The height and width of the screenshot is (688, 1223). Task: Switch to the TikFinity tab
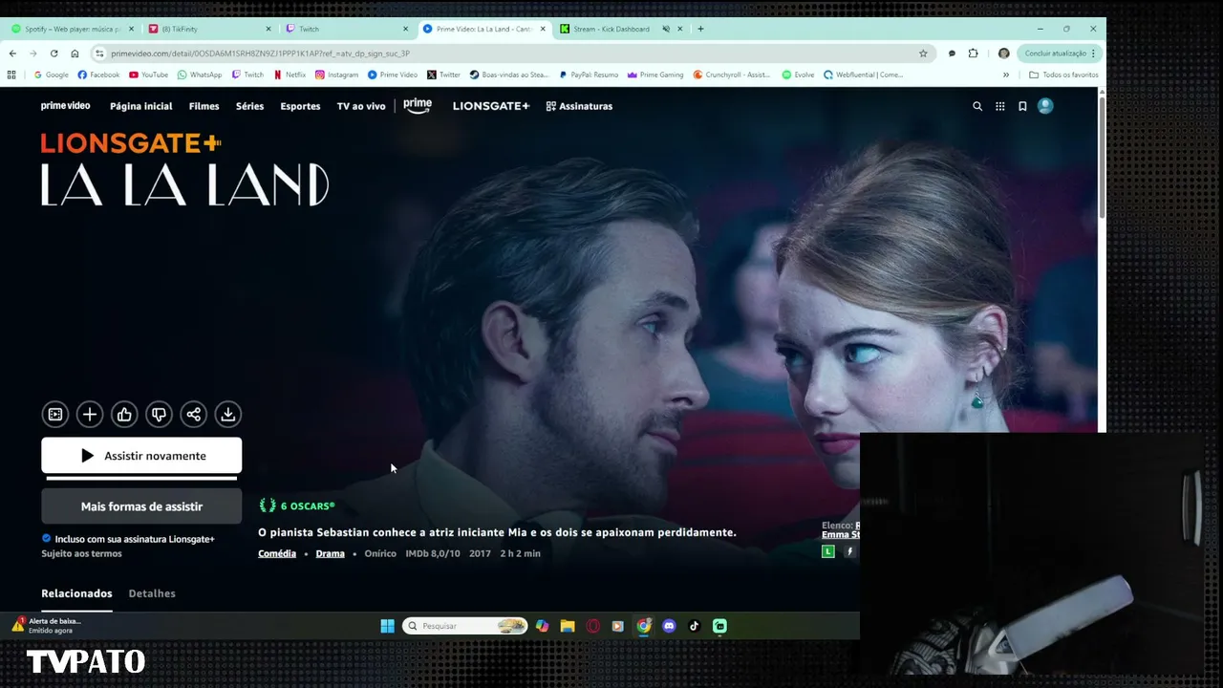coord(210,29)
